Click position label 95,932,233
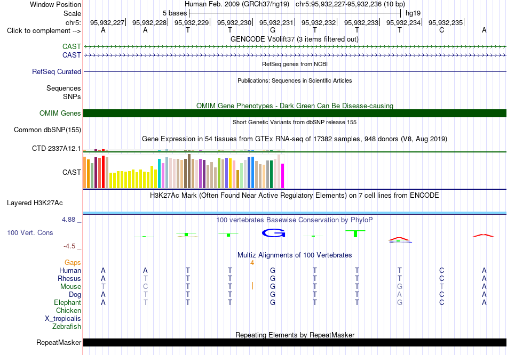 tap(361, 22)
